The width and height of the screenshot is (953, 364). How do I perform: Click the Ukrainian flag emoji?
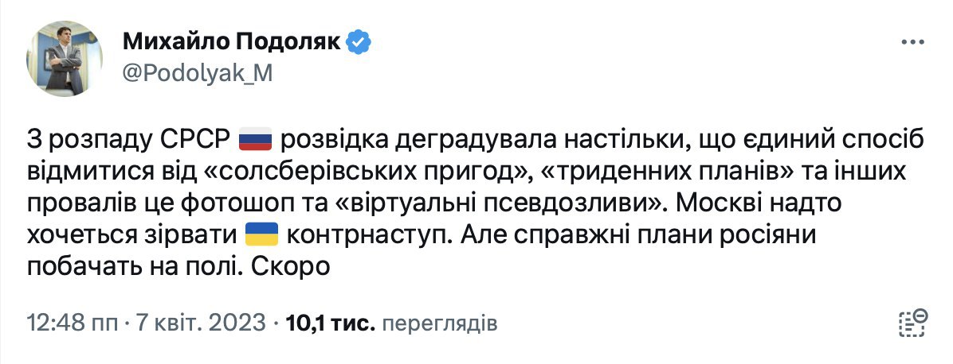point(261,234)
